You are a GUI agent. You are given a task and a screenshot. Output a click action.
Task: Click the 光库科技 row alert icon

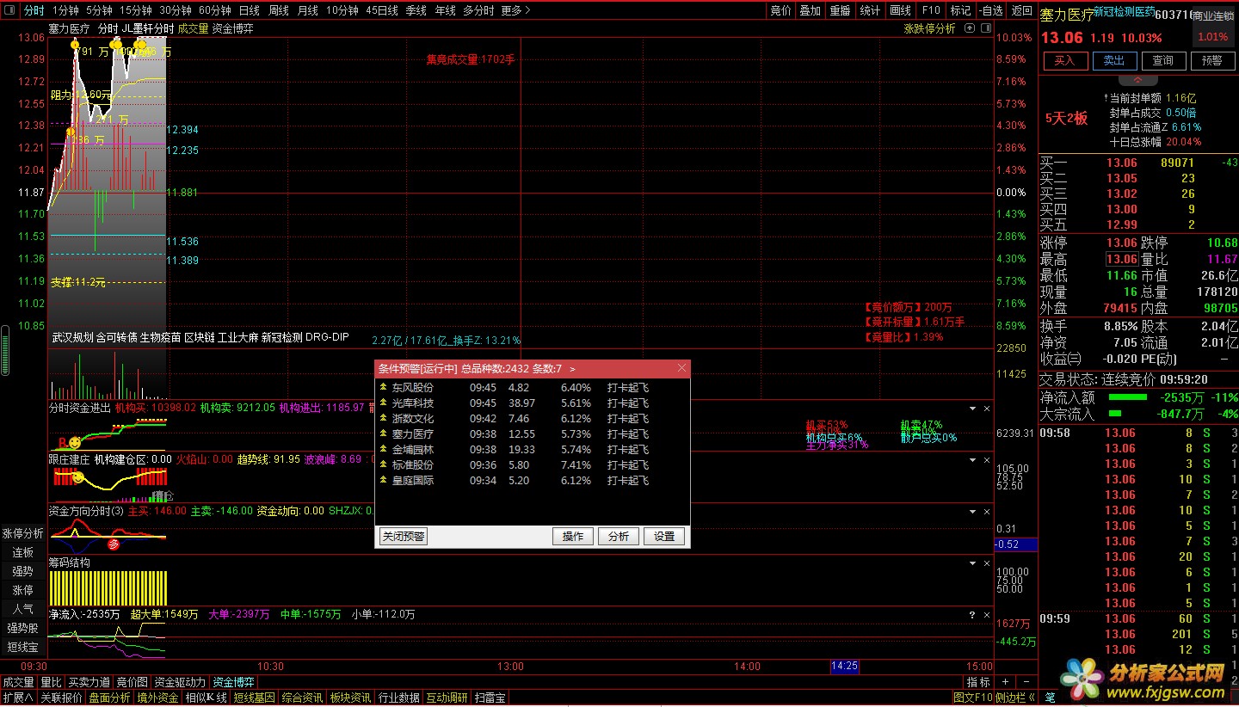click(x=383, y=403)
